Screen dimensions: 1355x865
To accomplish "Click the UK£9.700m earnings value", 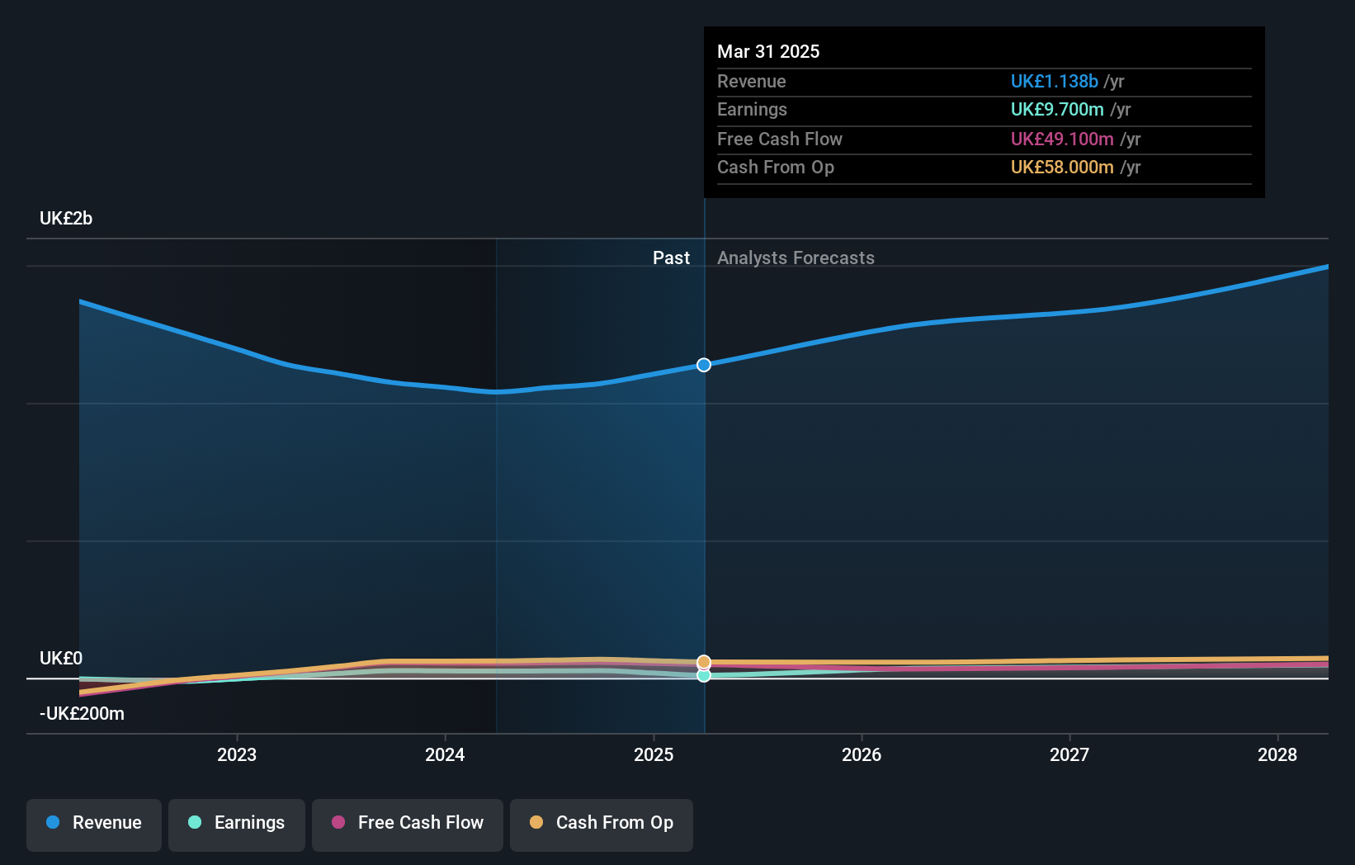I will pos(1057,110).
